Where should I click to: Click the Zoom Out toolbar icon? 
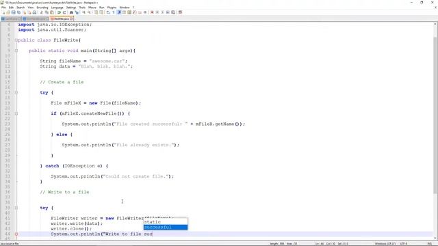(89, 12)
